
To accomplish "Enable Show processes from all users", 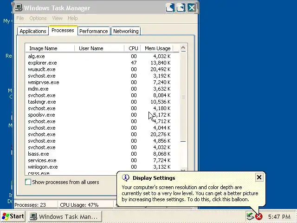I will tap(28, 182).
